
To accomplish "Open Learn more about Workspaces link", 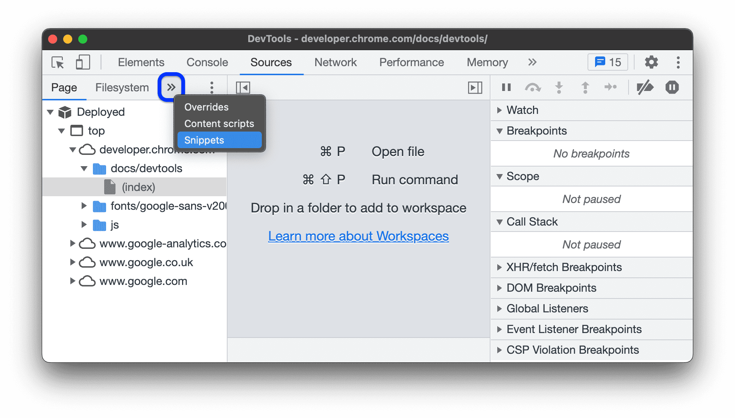I will pos(358,236).
